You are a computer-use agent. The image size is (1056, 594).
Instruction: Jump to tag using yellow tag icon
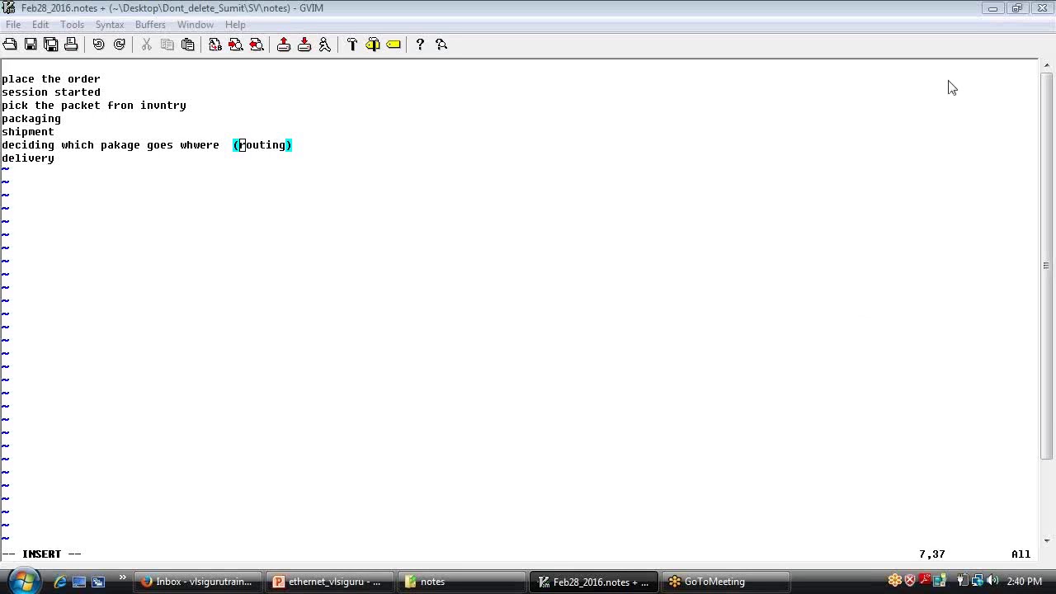[394, 45]
